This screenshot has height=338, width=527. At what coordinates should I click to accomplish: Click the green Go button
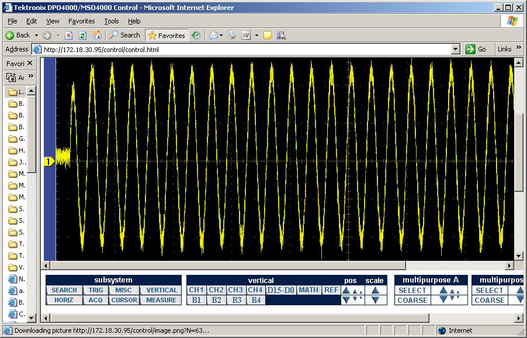[476, 49]
